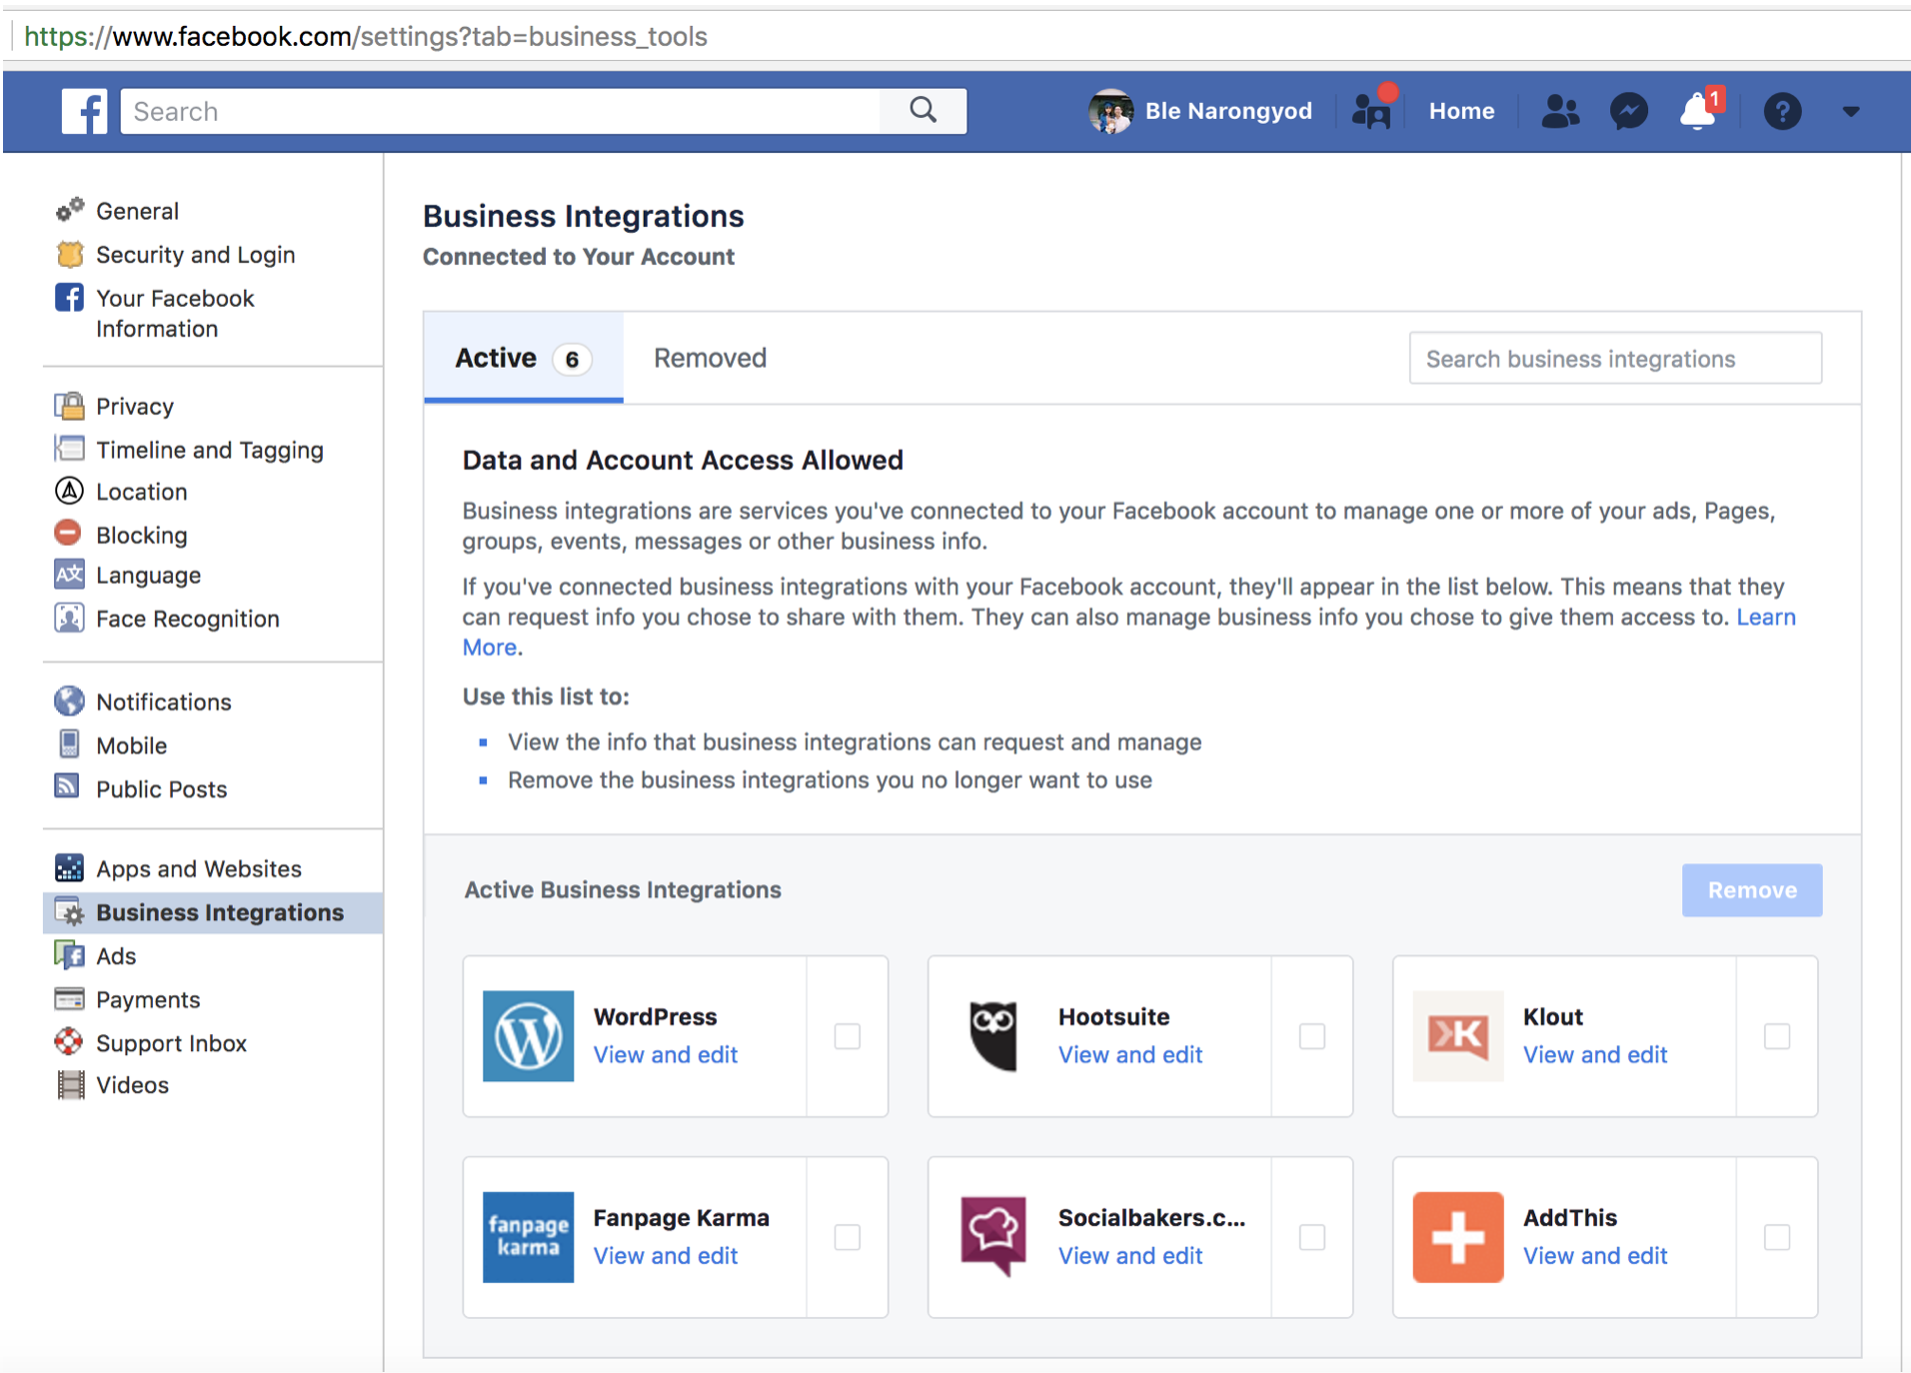Click the Mobile phone icon
This screenshot has width=1911, height=1373.
click(69, 743)
